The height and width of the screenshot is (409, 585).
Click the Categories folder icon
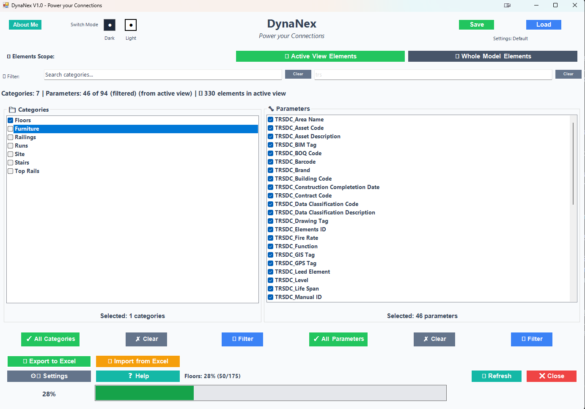pyautogui.click(x=12, y=109)
